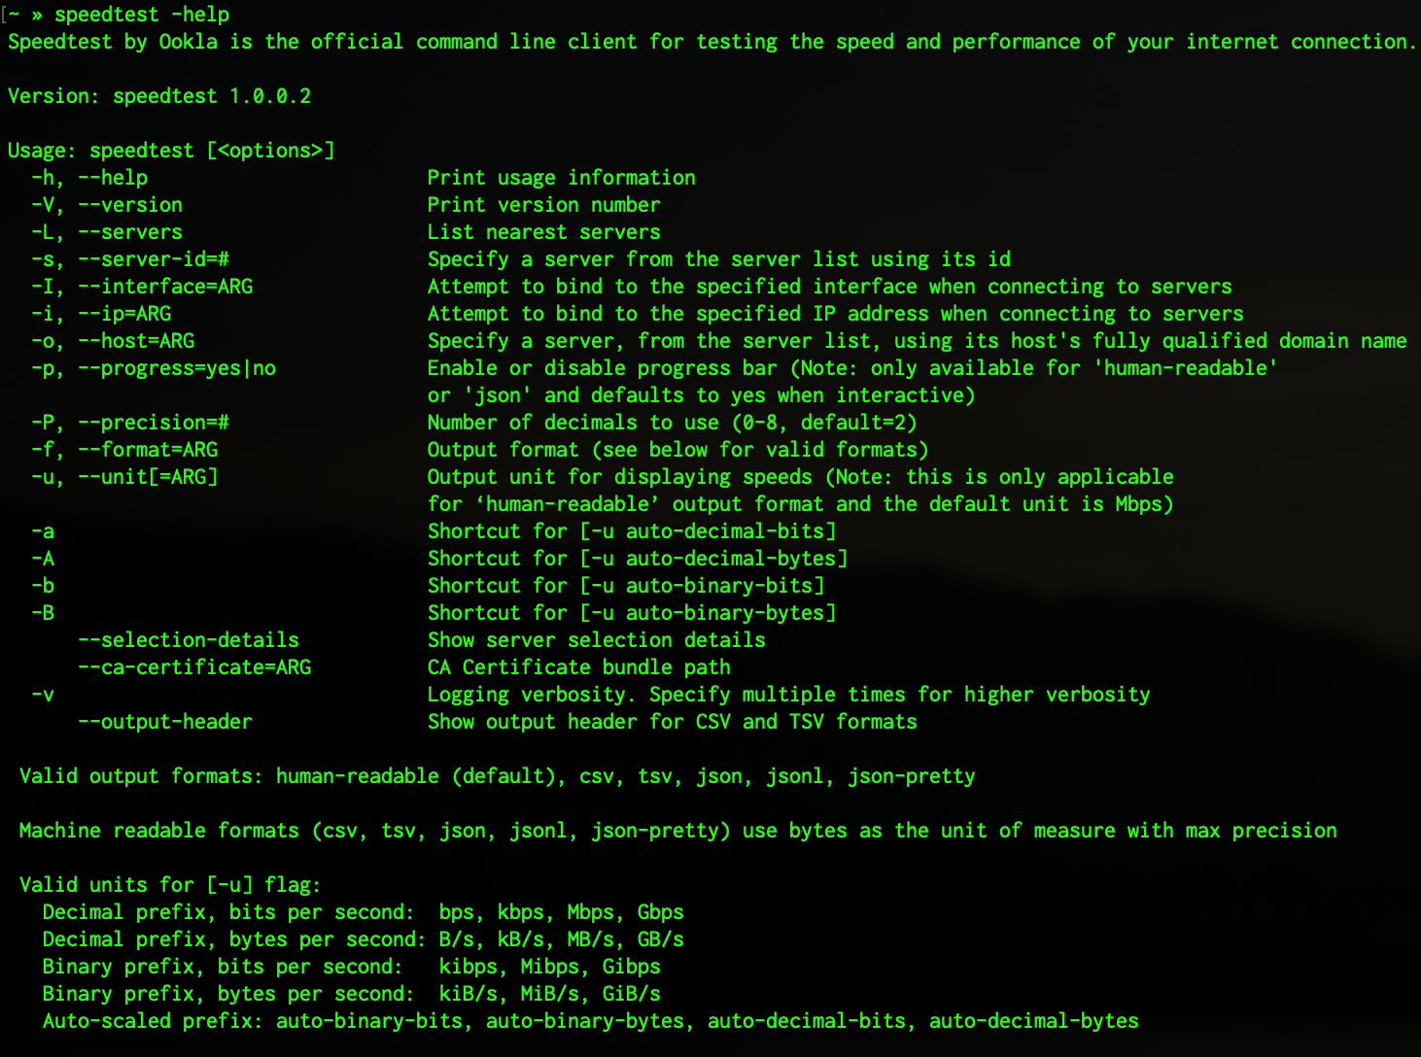This screenshot has height=1057, width=1421.
Task: Click the 'Gbps' decimal unit text
Action: click(x=661, y=912)
